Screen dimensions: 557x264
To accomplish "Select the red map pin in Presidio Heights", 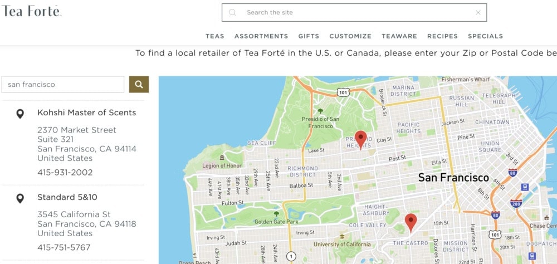I will [361, 140].
